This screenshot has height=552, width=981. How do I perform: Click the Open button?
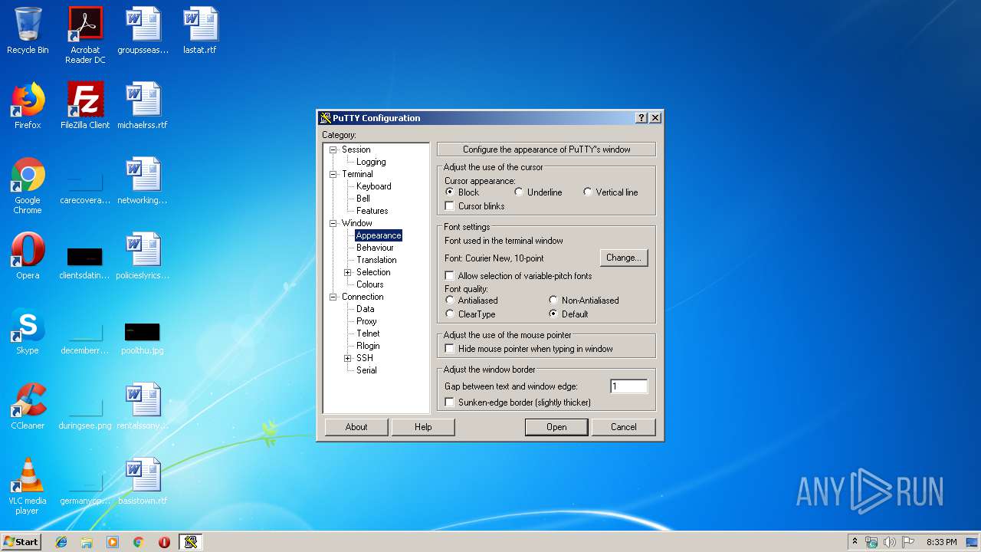coord(556,427)
